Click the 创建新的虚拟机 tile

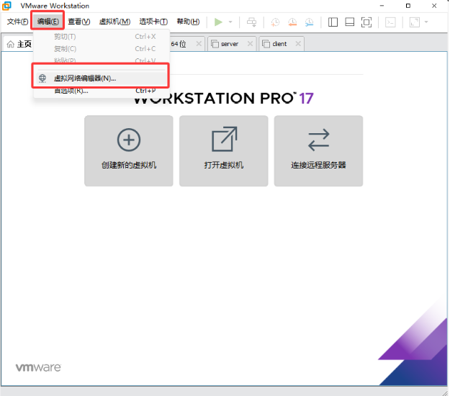pyautogui.click(x=129, y=151)
